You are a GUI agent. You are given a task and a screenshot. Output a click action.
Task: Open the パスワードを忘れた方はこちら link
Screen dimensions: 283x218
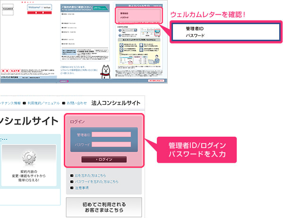pyautogui.click(x=97, y=182)
